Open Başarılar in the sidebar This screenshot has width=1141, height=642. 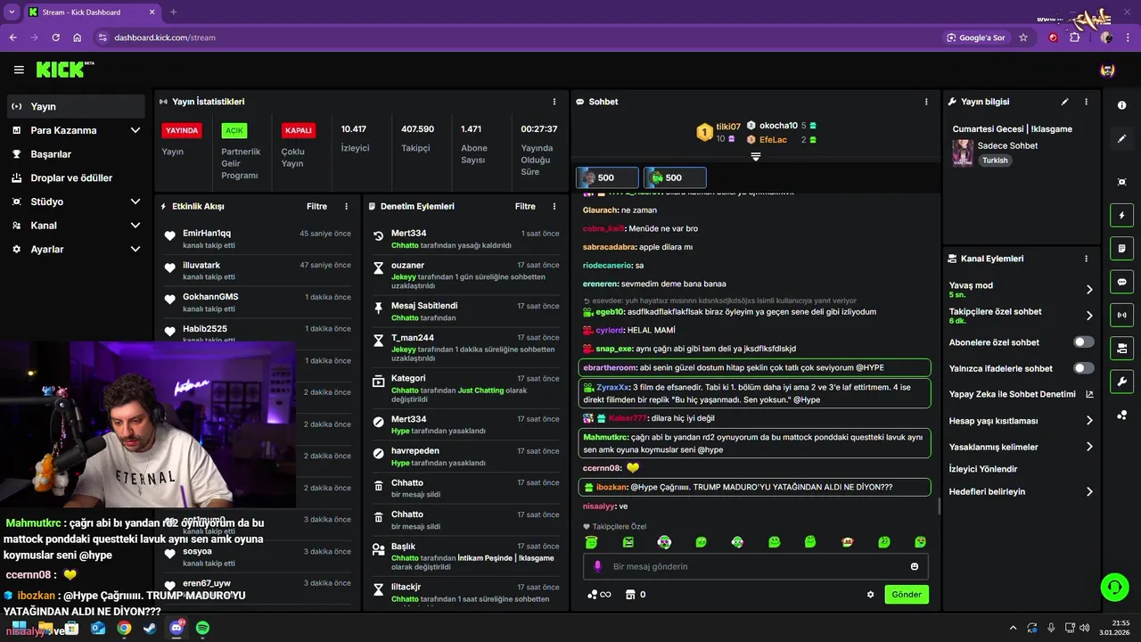tap(76, 154)
